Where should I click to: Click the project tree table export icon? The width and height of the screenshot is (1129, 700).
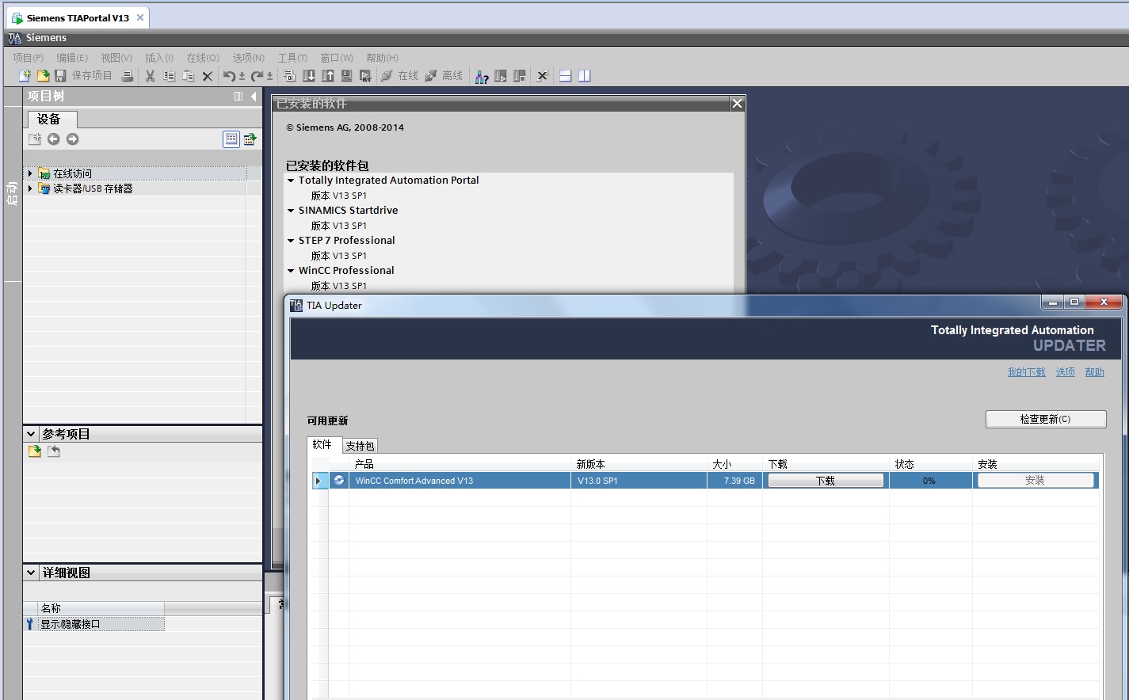(250, 139)
